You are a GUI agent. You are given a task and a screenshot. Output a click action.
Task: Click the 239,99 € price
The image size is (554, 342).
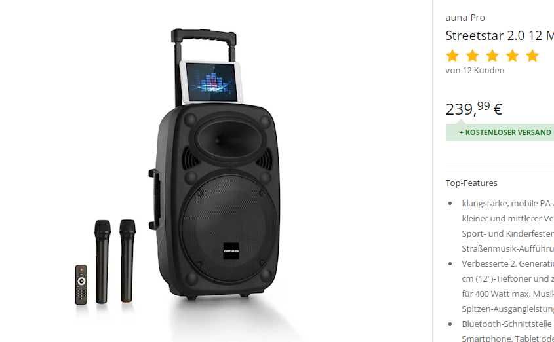[474, 108]
